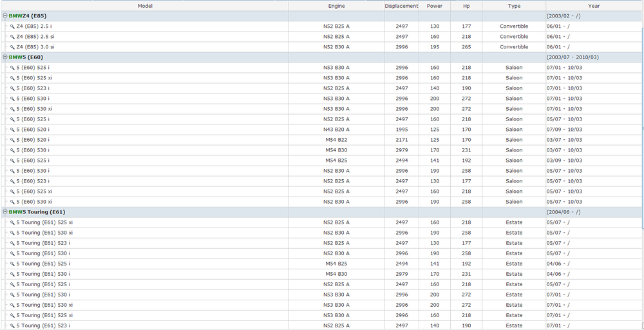
Task: Click 231 Hp in the 5 (E60) 530 i row
Action: 466,150
